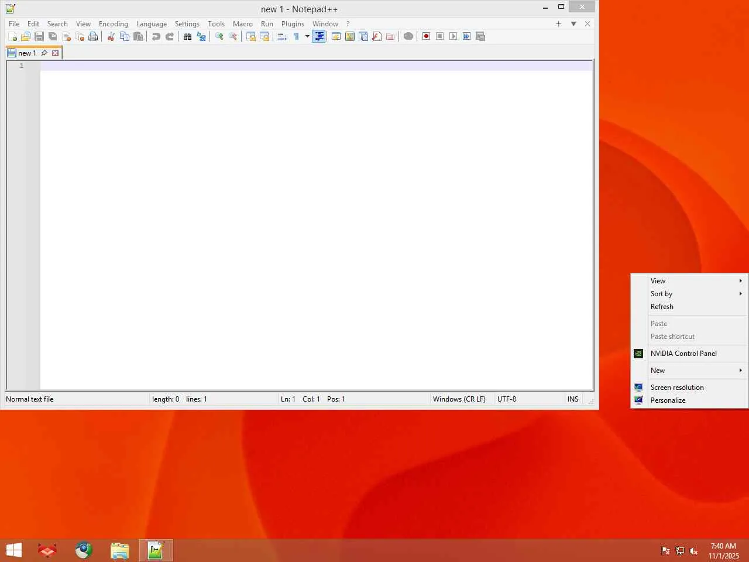
Task: Open Replace dialog from toolbar icon
Action: pos(201,36)
